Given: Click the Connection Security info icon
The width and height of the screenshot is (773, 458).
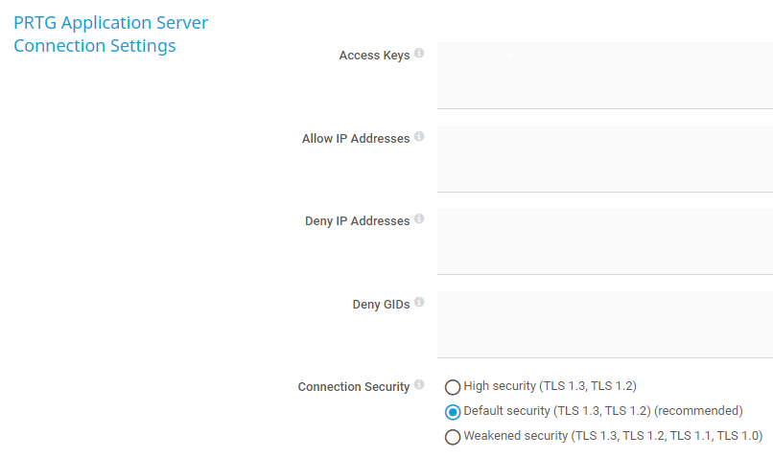Looking at the screenshot, I should [x=419, y=385].
